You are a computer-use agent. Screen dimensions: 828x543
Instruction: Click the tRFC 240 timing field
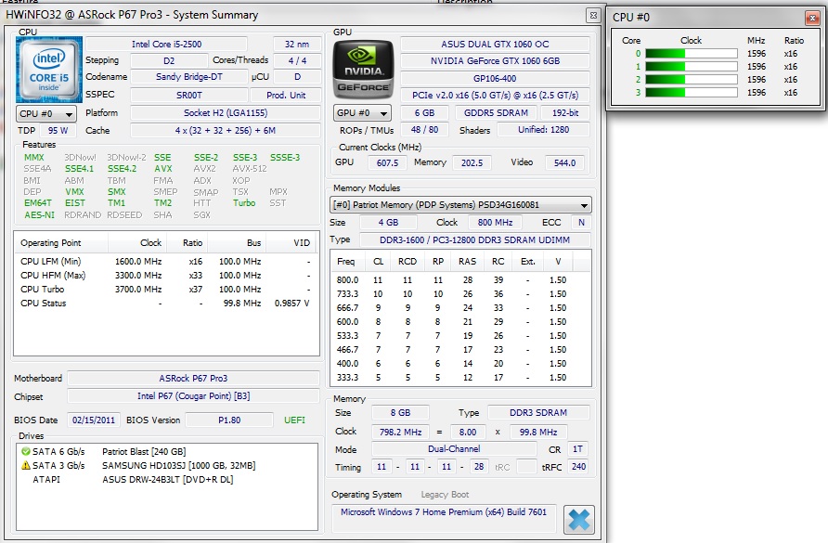coord(578,467)
